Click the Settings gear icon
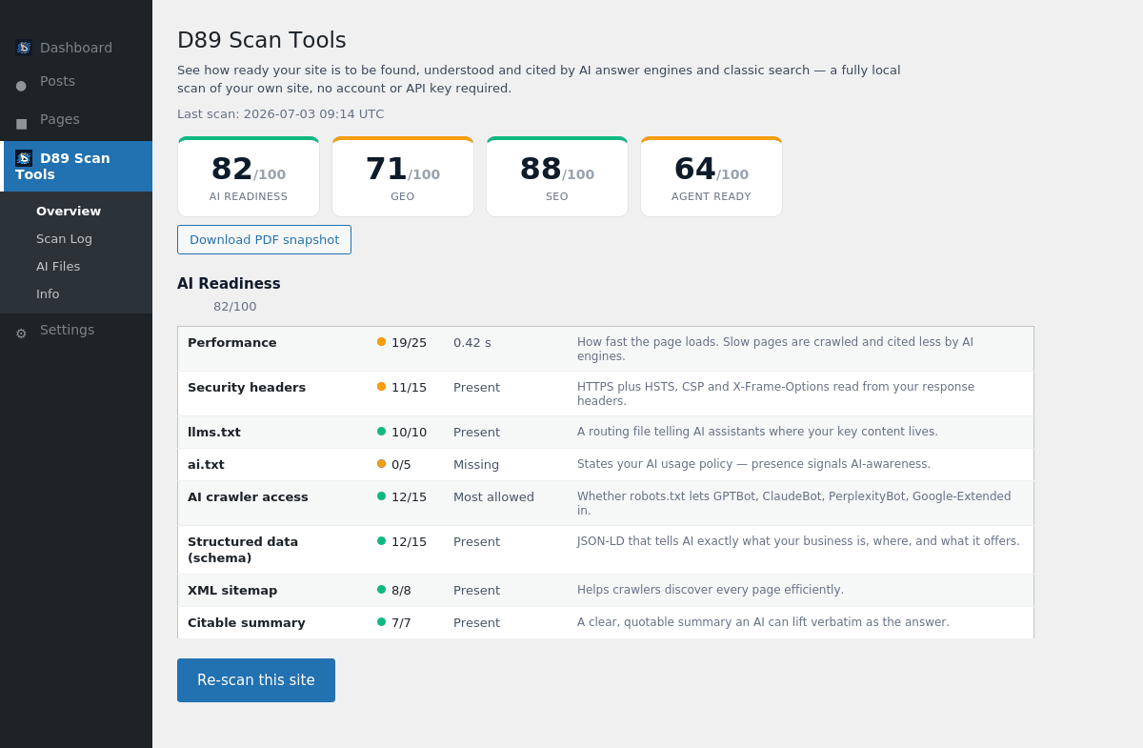 coord(21,334)
